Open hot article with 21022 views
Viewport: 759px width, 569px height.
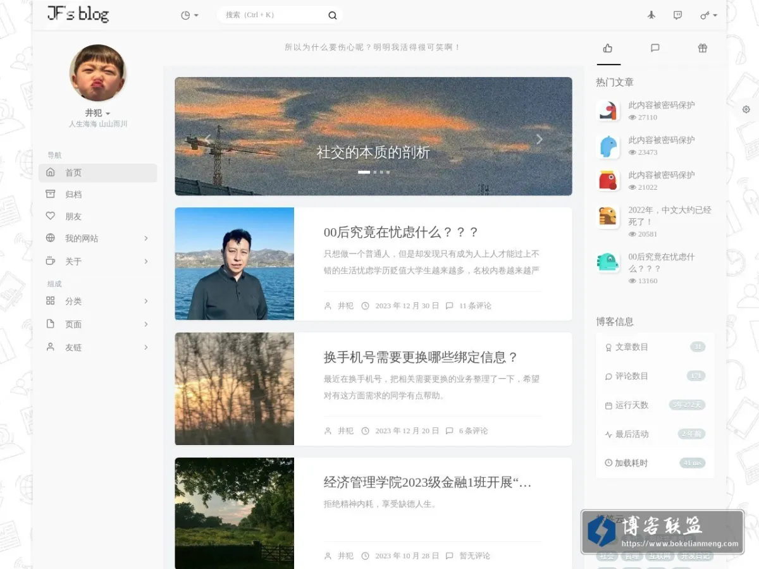pos(662,174)
